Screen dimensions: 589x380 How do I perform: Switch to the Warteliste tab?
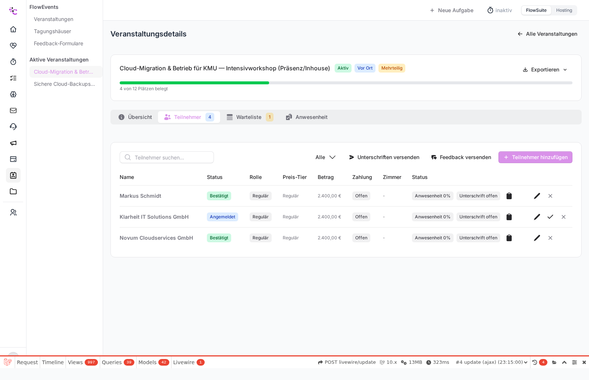coord(250,117)
